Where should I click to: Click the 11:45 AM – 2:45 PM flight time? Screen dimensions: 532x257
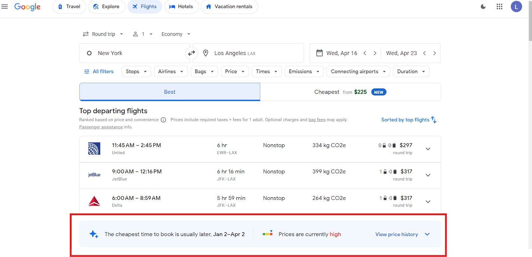(136, 145)
